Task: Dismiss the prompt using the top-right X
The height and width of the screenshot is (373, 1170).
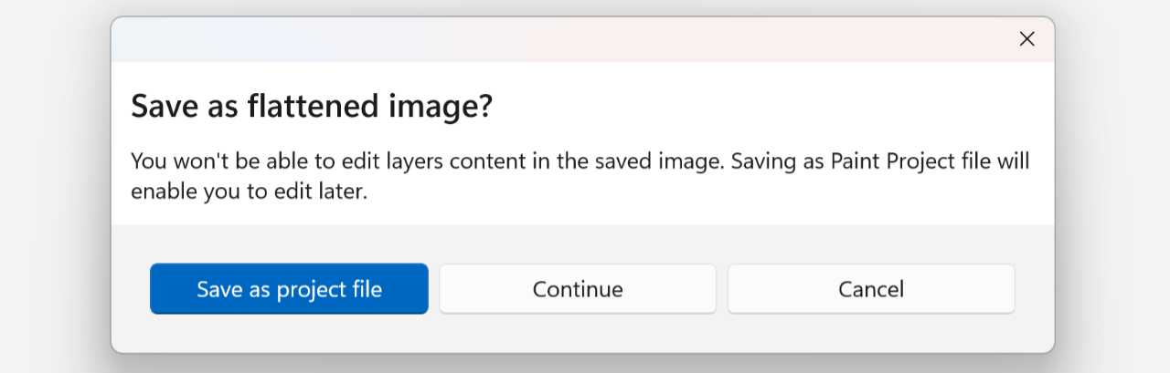Action: (x=1026, y=38)
